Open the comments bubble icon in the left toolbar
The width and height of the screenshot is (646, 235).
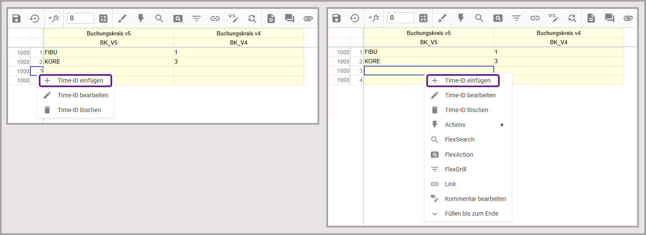[x=289, y=18]
